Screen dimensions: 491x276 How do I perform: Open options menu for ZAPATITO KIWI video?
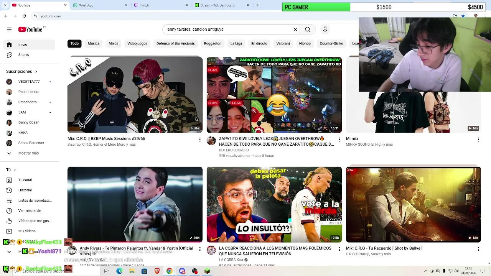[x=339, y=140]
